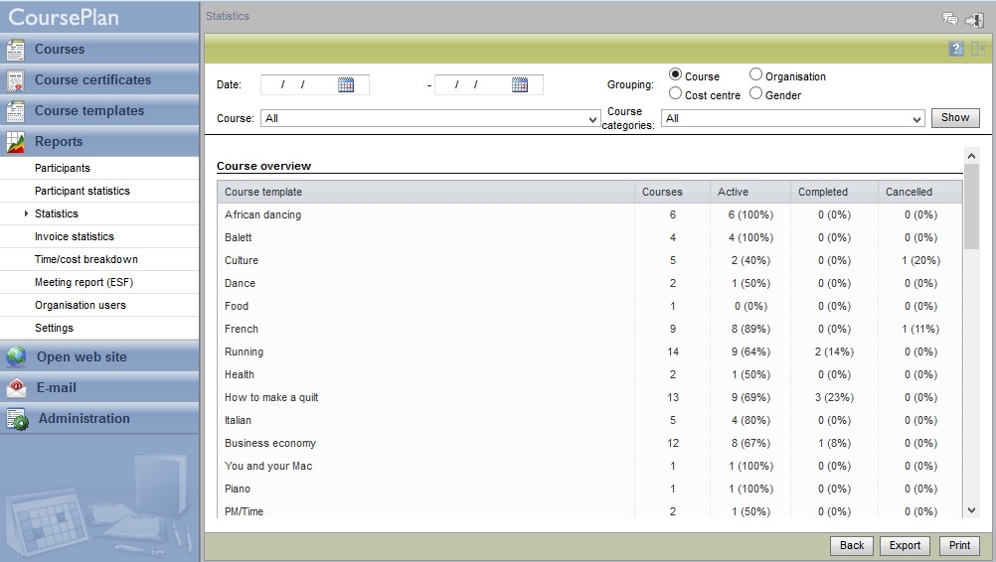Image resolution: width=996 pixels, height=562 pixels.
Task: Open Participant statistics report
Action: (x=82, y=191)
